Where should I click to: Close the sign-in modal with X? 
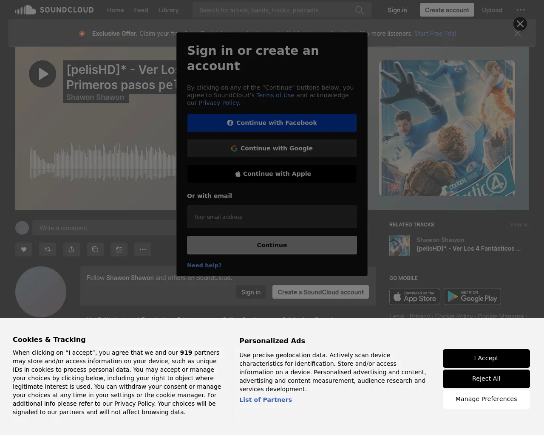[x=520, y=24]
